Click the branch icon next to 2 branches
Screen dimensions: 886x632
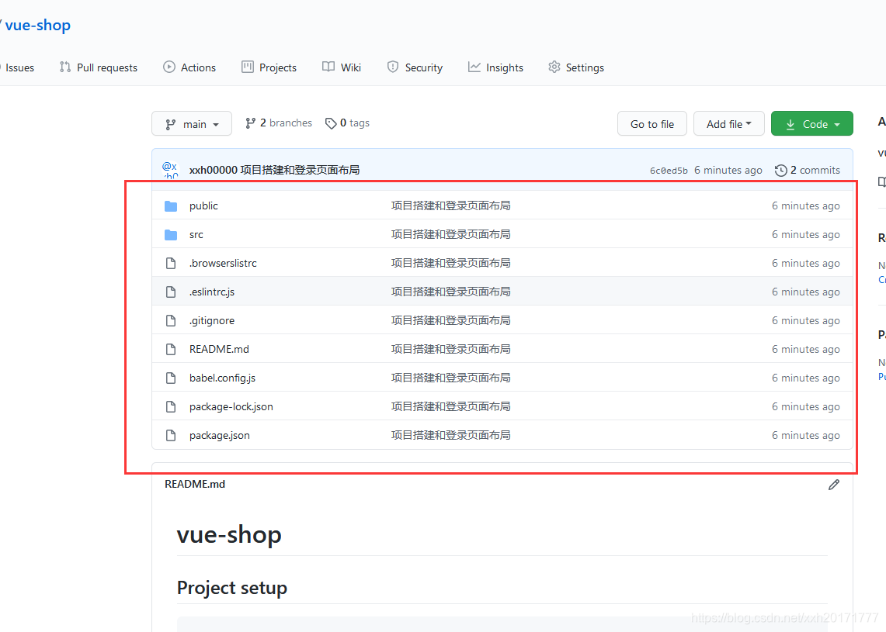click(250, 123)
